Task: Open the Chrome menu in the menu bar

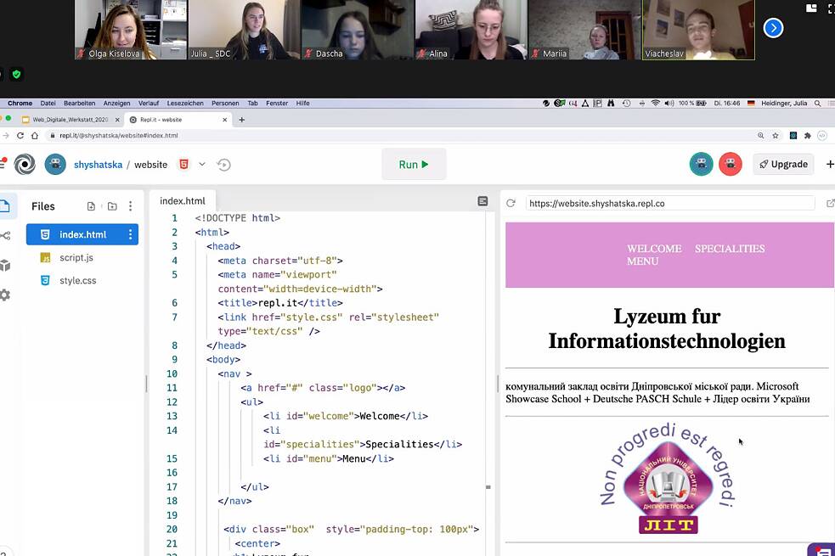Action: point(20,104)
